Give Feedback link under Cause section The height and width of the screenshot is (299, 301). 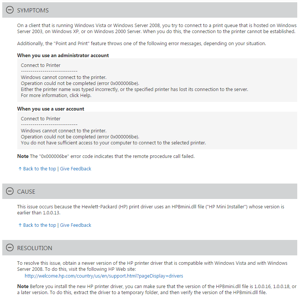[76, 225]
